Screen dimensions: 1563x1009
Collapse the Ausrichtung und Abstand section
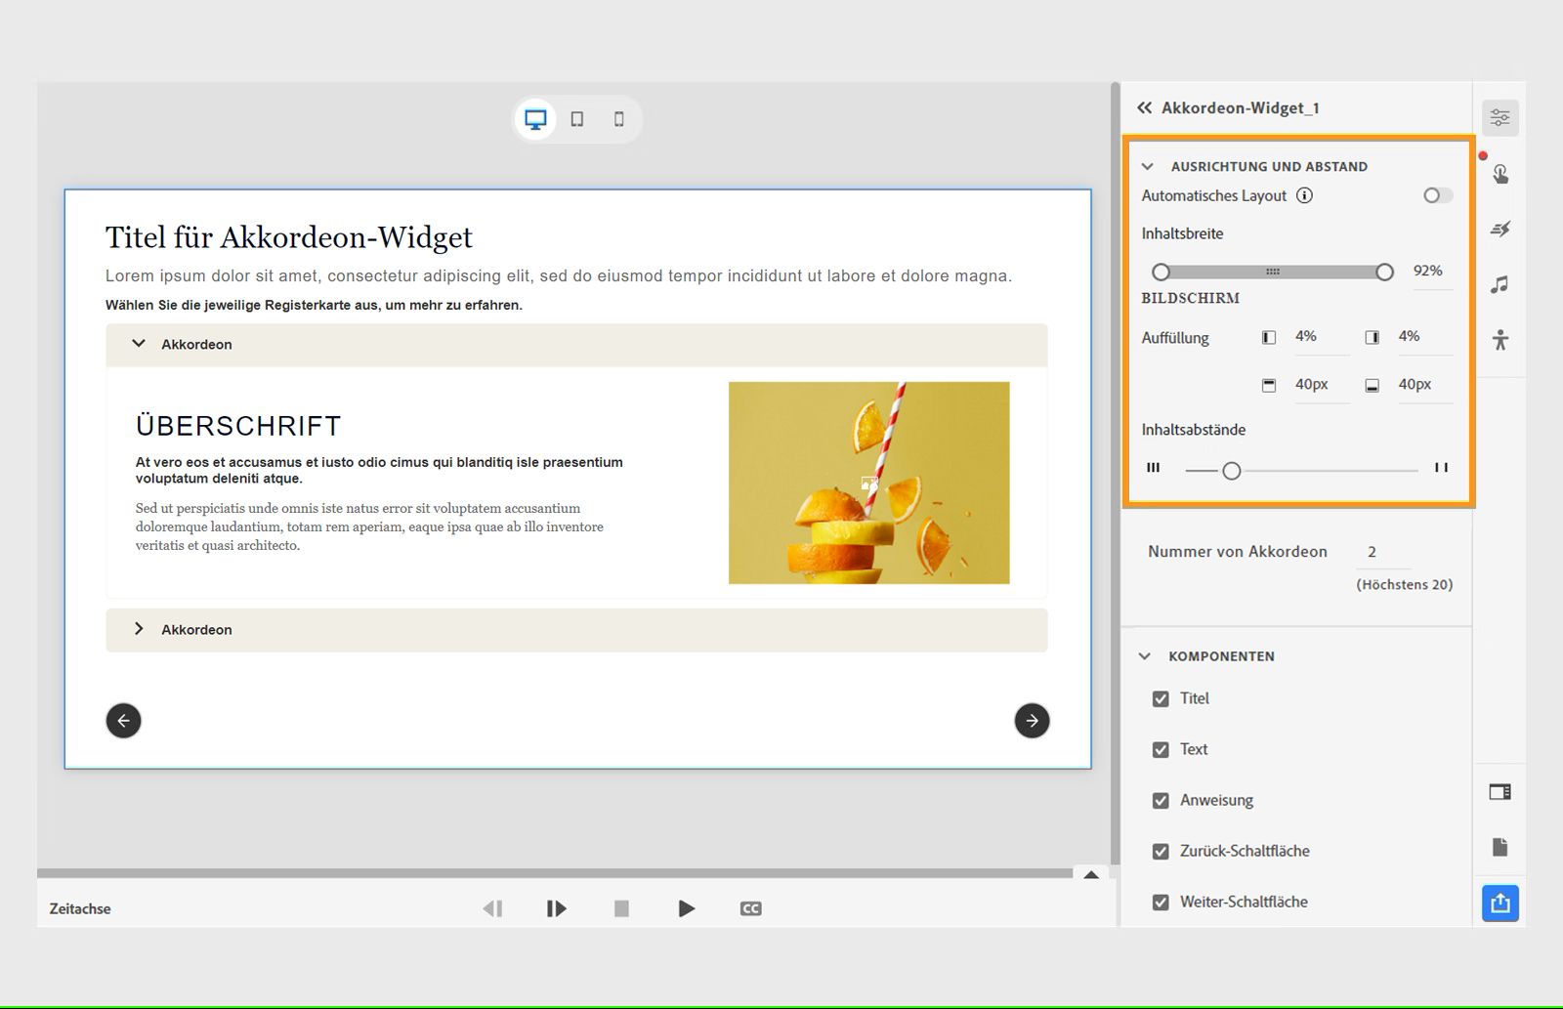1148,166
